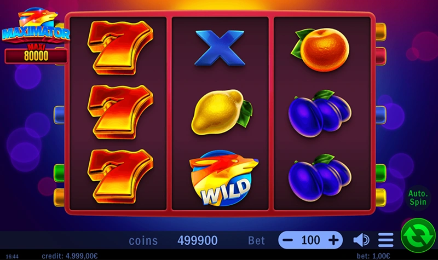Viewport: 438px width, 260px height.
Task: Decrease the bet with minus button
Action: coord(287,240)
